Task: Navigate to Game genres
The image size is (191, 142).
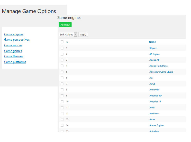Action: tap(13, 51)
